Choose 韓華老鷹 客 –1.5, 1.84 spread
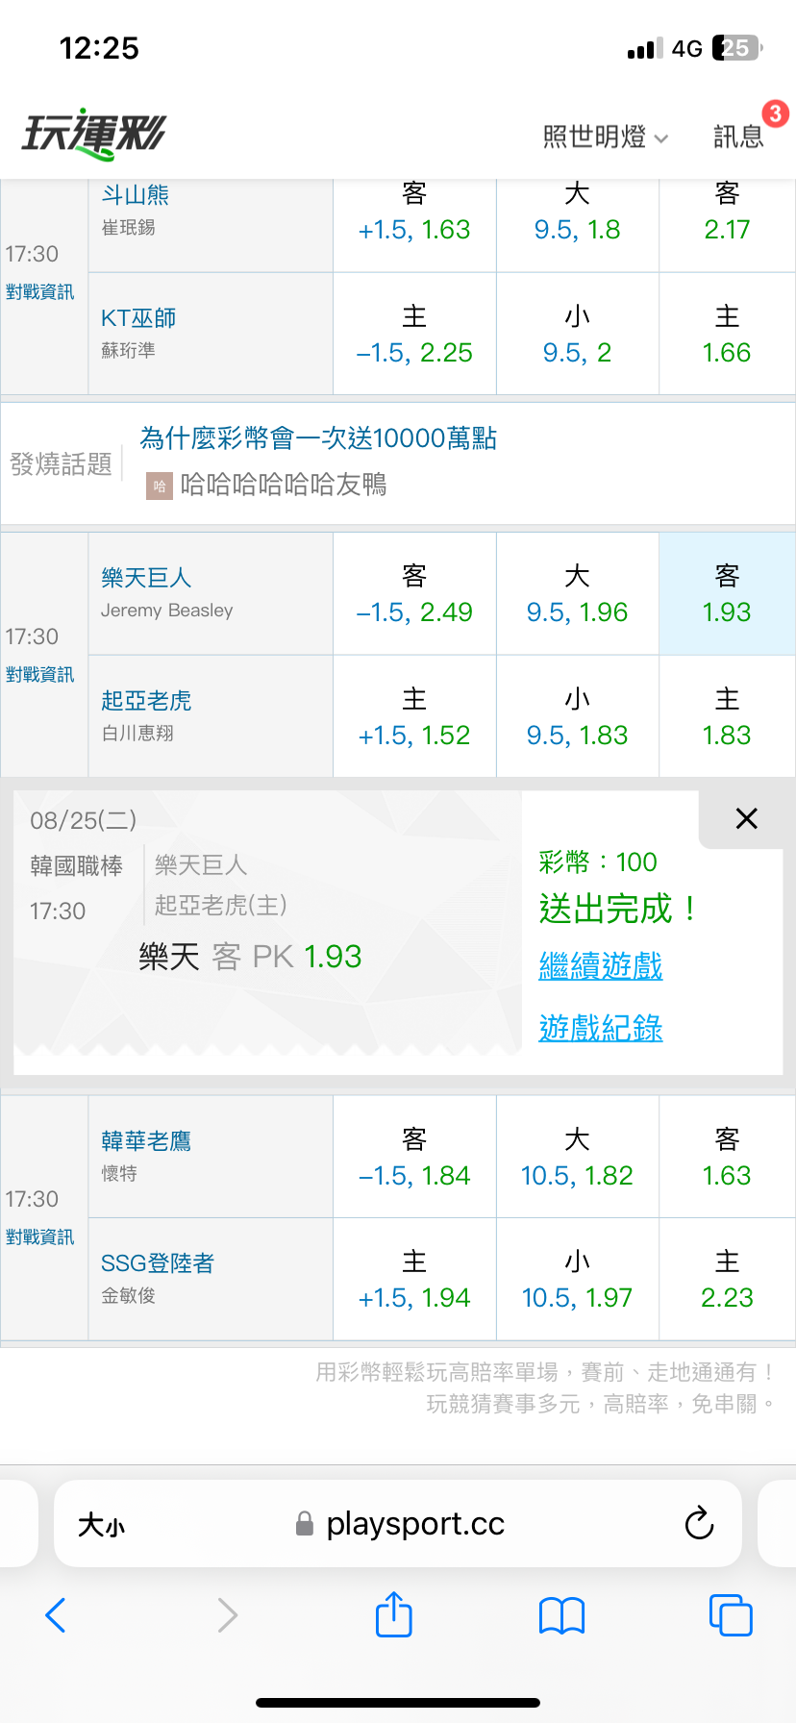The width and height of the screenshot is (796, 1723). 414,1157
